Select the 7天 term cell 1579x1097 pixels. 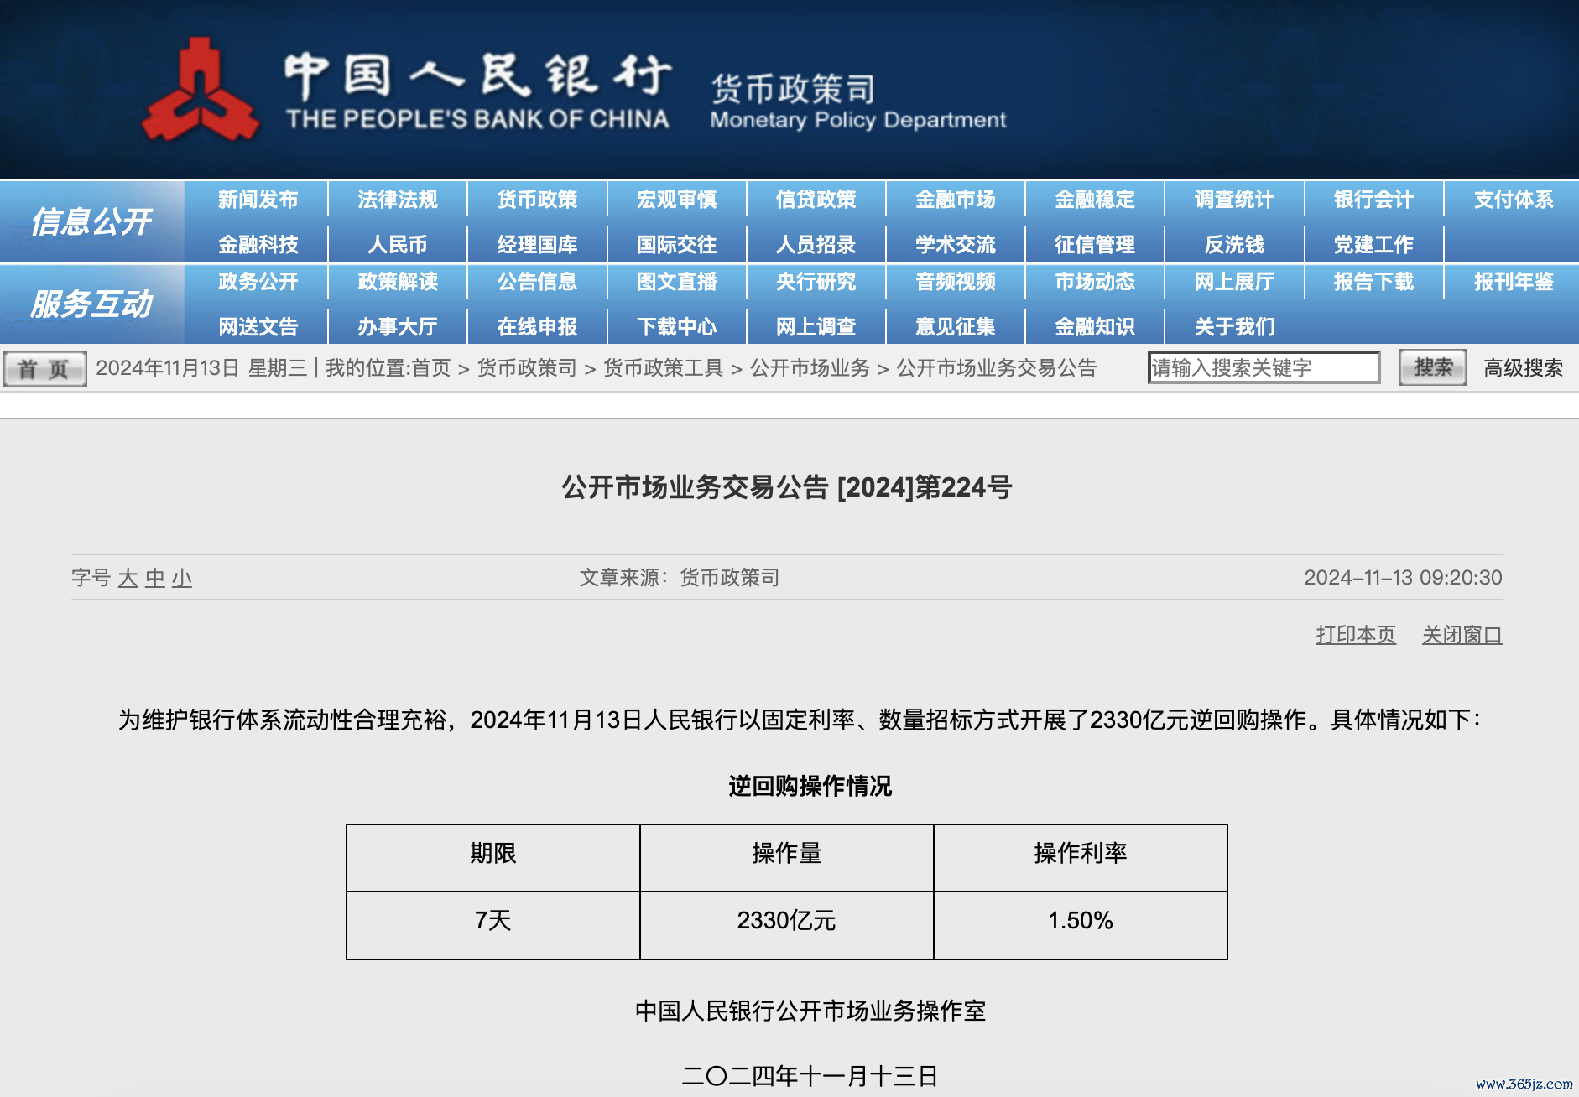pos(493,925)
